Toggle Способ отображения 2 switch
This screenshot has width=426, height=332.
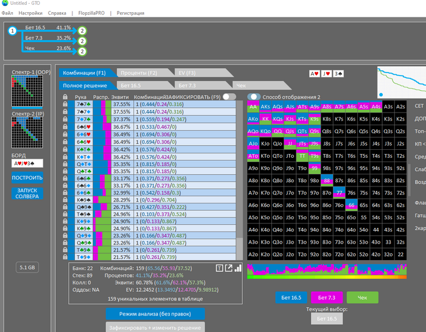[254, 97]
